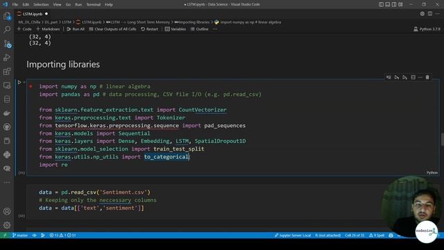Add a new Markdown cell

pos(48,29)
